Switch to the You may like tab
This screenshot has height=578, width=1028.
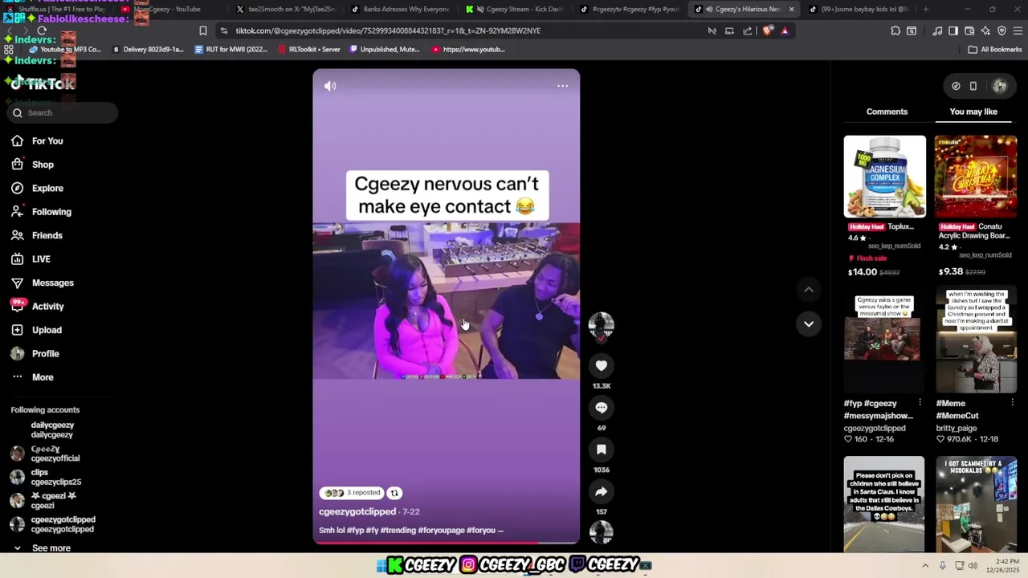coord(973,112)
